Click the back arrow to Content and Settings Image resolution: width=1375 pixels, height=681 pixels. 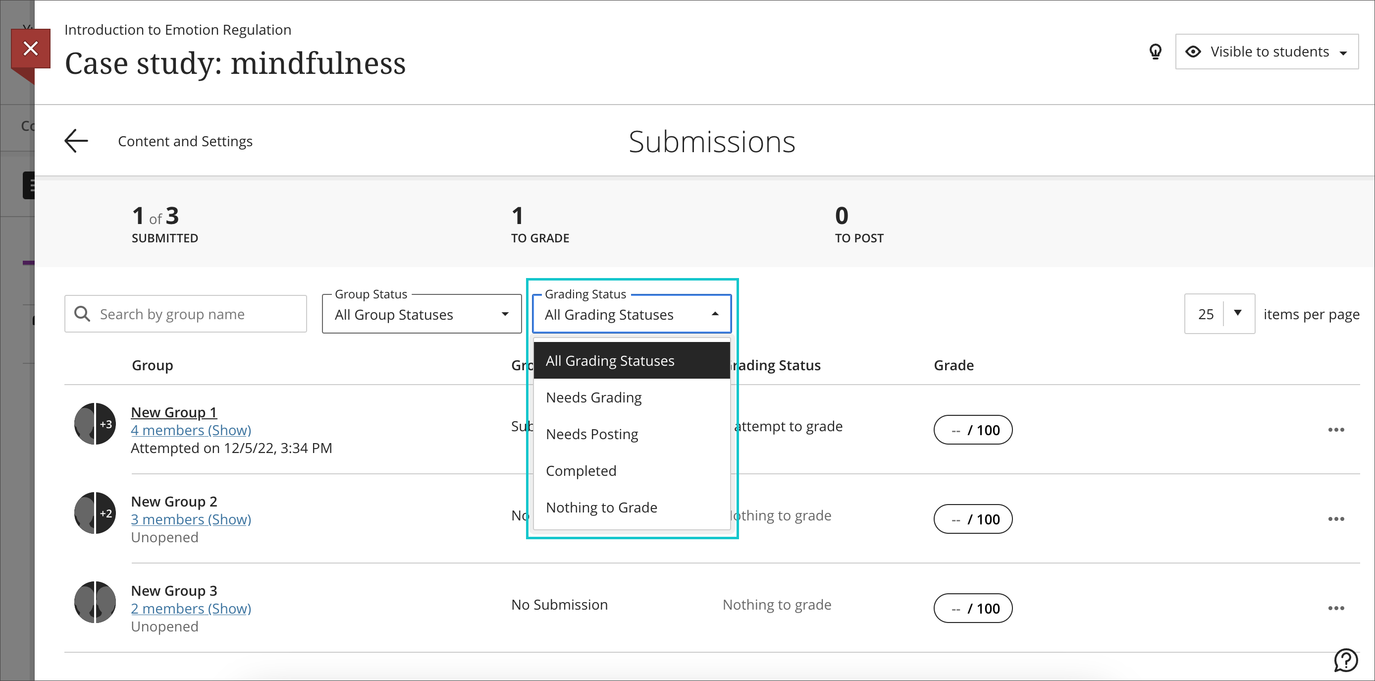[74, 140]
